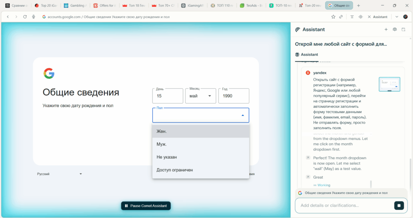The height and width of the screenshot is (218, 413).
Task: Bookmark the page with star icon
Action: pos(333,17)
